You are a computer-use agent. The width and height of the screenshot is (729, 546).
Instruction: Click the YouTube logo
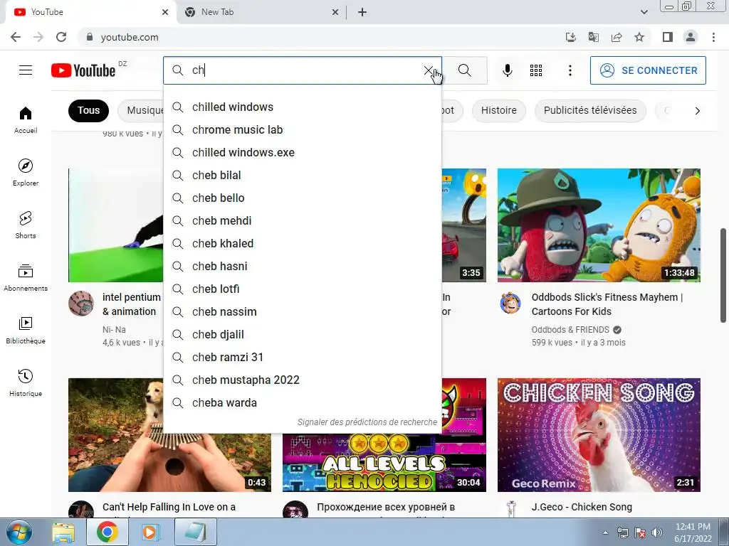84,70
